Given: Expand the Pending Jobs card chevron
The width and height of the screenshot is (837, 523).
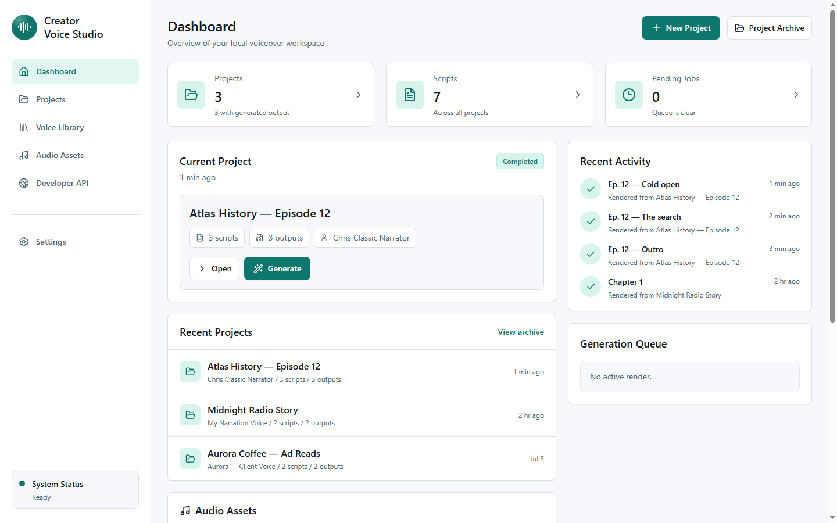Looking at the screenshot, I should point(796,95).
